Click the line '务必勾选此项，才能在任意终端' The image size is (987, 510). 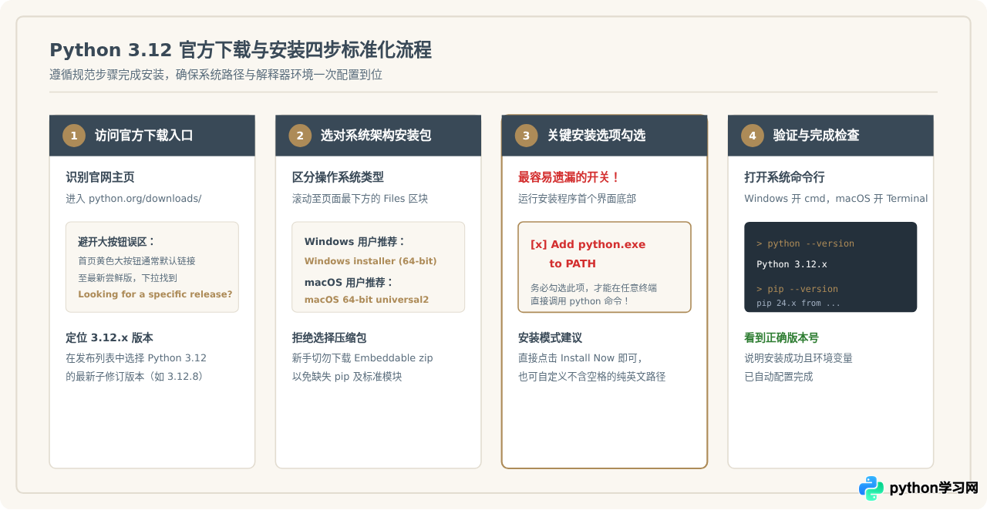[x=594, y=287]
